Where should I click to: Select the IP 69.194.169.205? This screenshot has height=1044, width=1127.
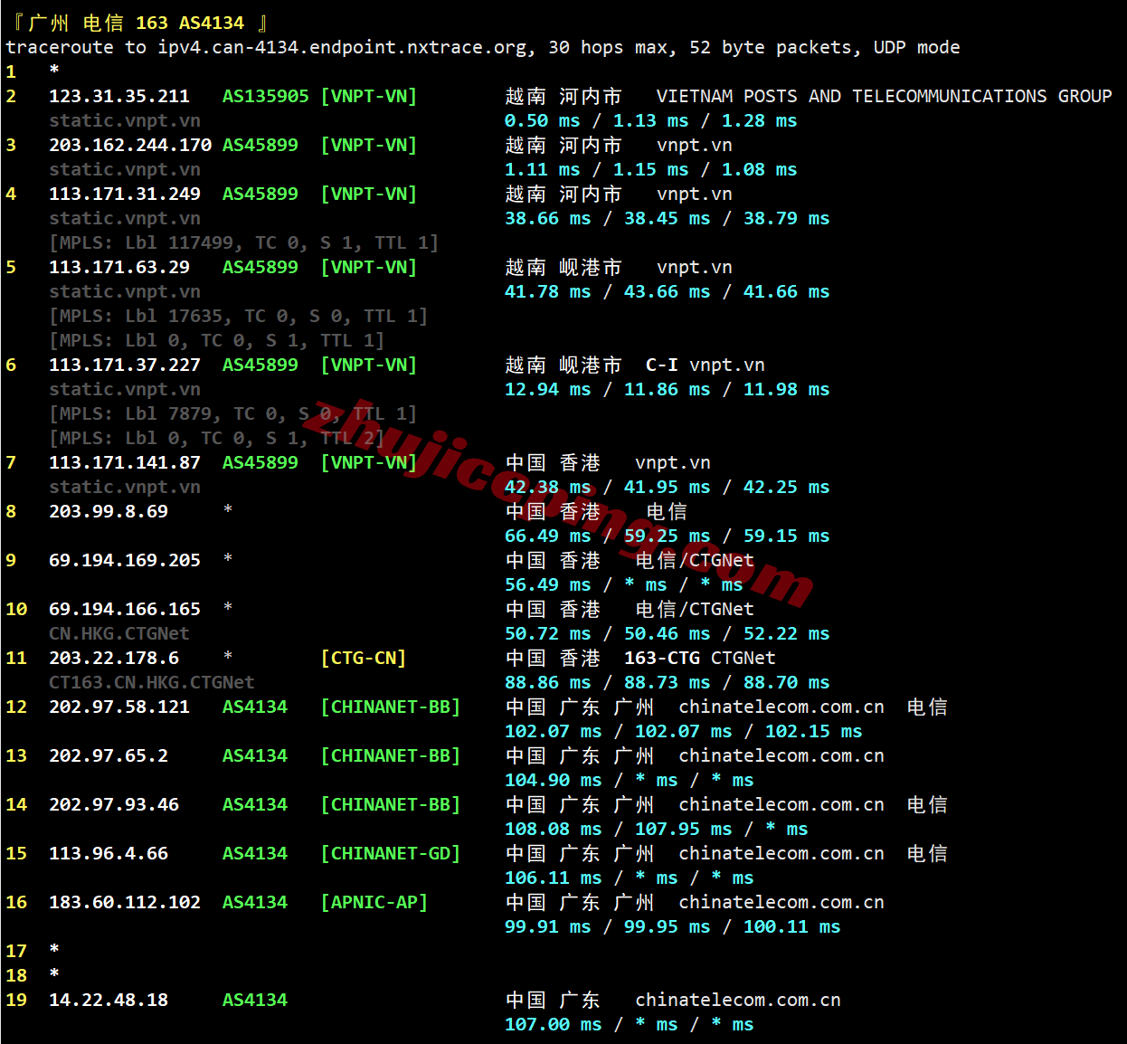coord(125,560)
